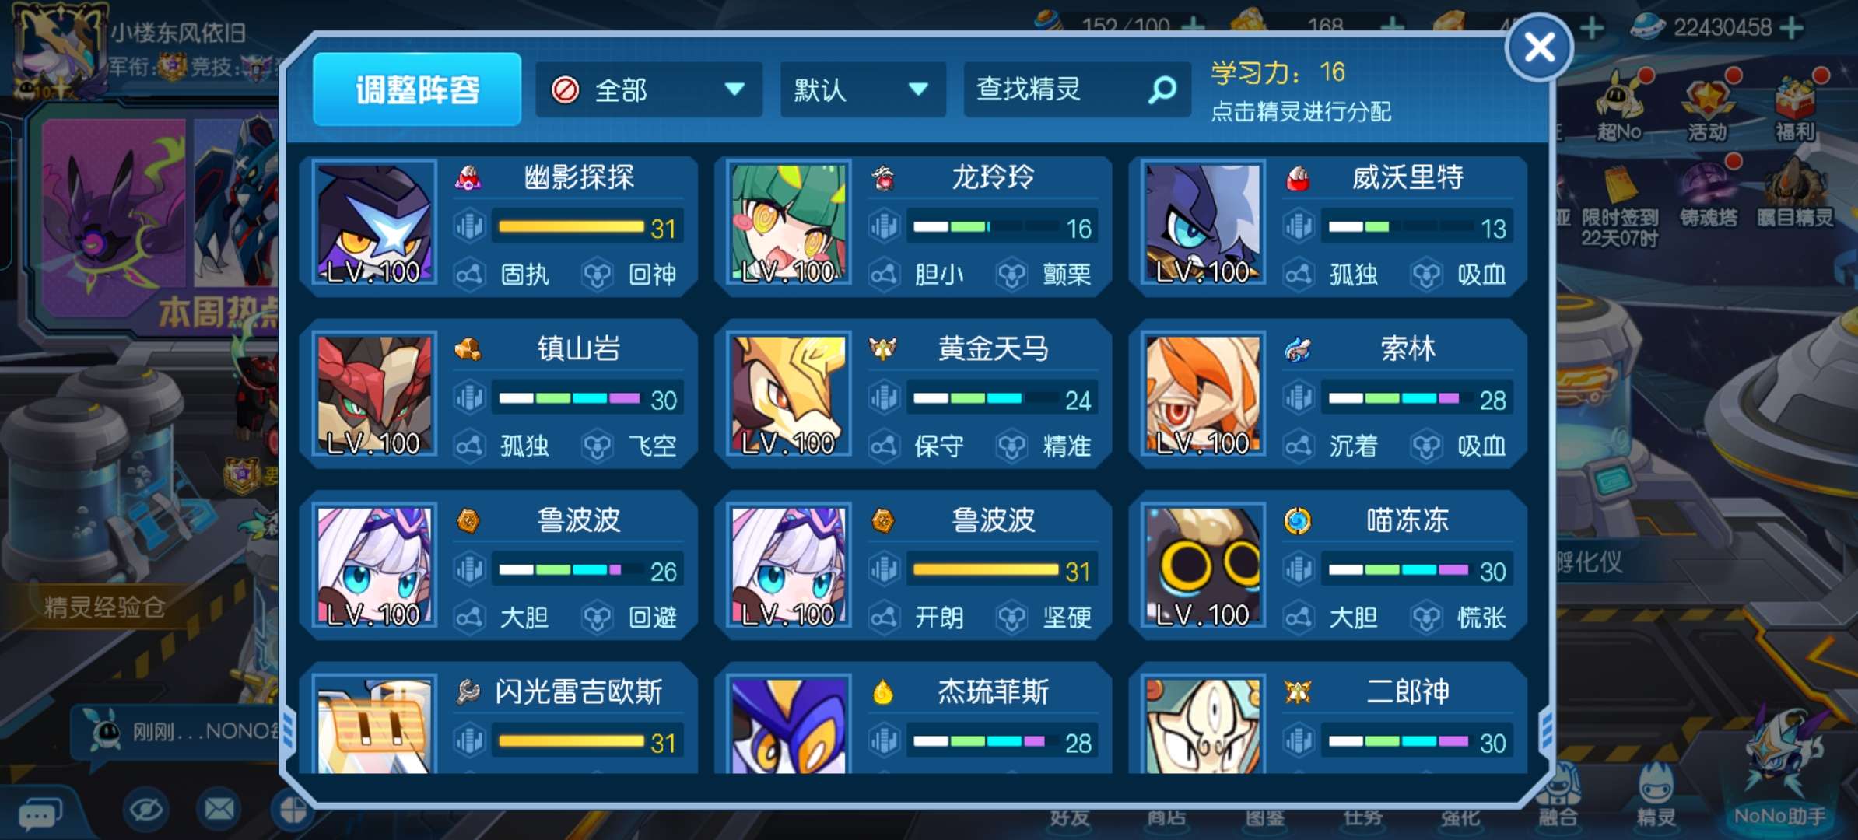
Task: Select the 喵冻冻 spirit card
Action: click(x=1327, y=565)
